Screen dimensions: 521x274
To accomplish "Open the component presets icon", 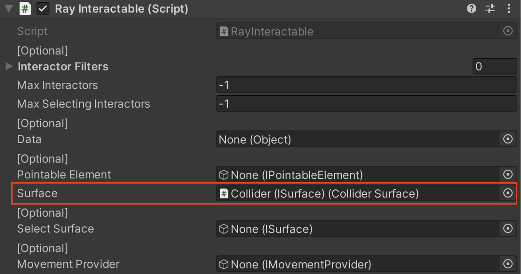I will pos(490,8).
